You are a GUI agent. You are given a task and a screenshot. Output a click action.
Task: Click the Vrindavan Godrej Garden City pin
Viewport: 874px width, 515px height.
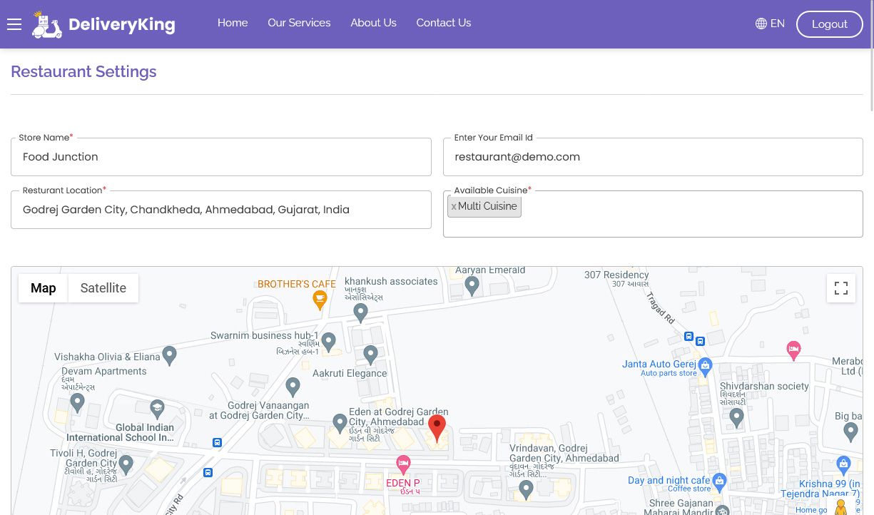point(526,489)
